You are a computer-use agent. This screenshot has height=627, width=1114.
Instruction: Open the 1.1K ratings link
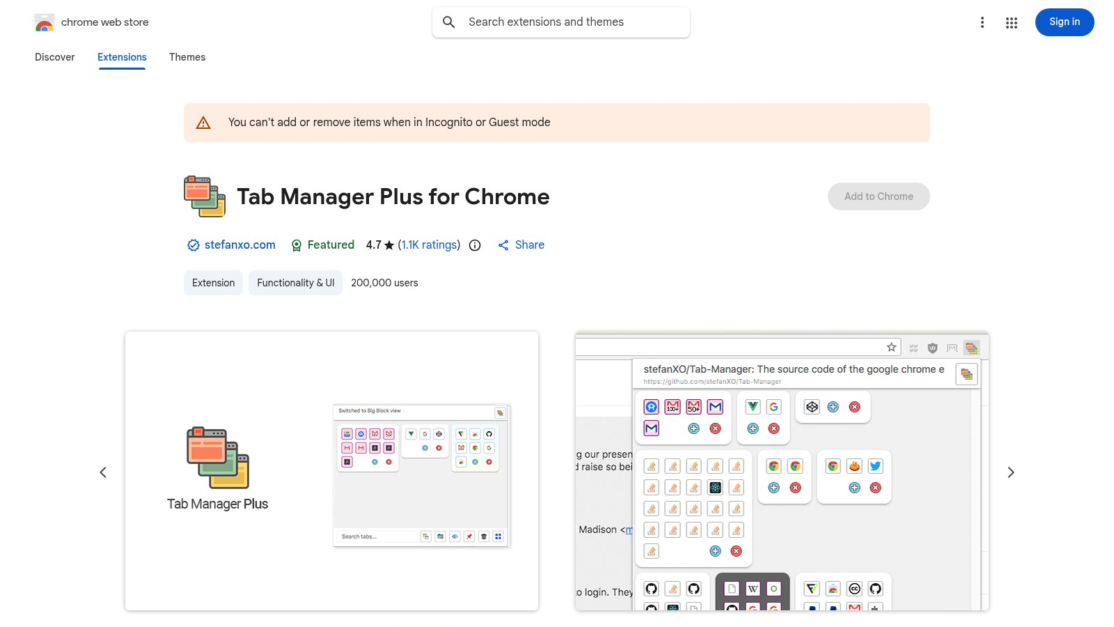click(x=429, y=245)
